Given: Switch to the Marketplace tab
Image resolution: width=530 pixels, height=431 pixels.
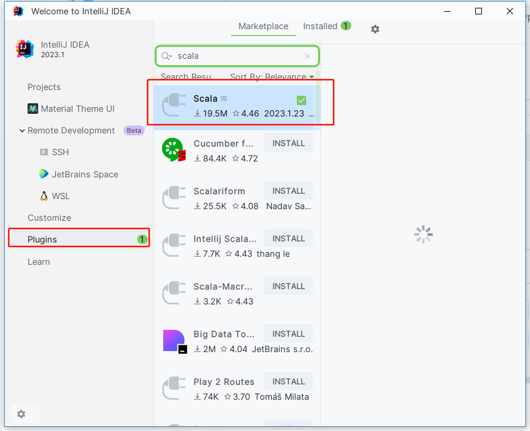Looking at the screenshot, I should (263, 26).
